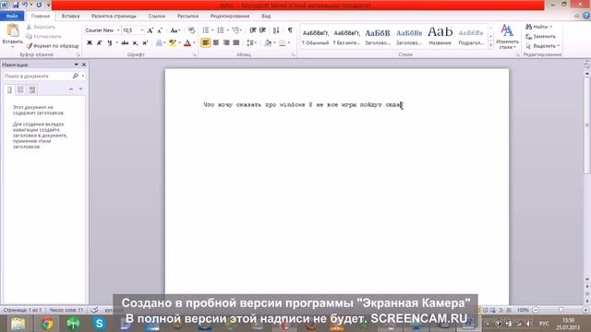The image size is (591, 332).
Task: Switch to the Вставка tab
Action: pyautogui.click(x=70, y=17)
